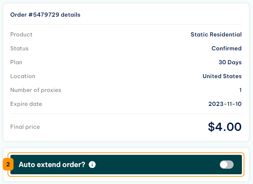The width and height of the screenshot is (253, 184).
Task: Click the Status field label
Action: 19,48
